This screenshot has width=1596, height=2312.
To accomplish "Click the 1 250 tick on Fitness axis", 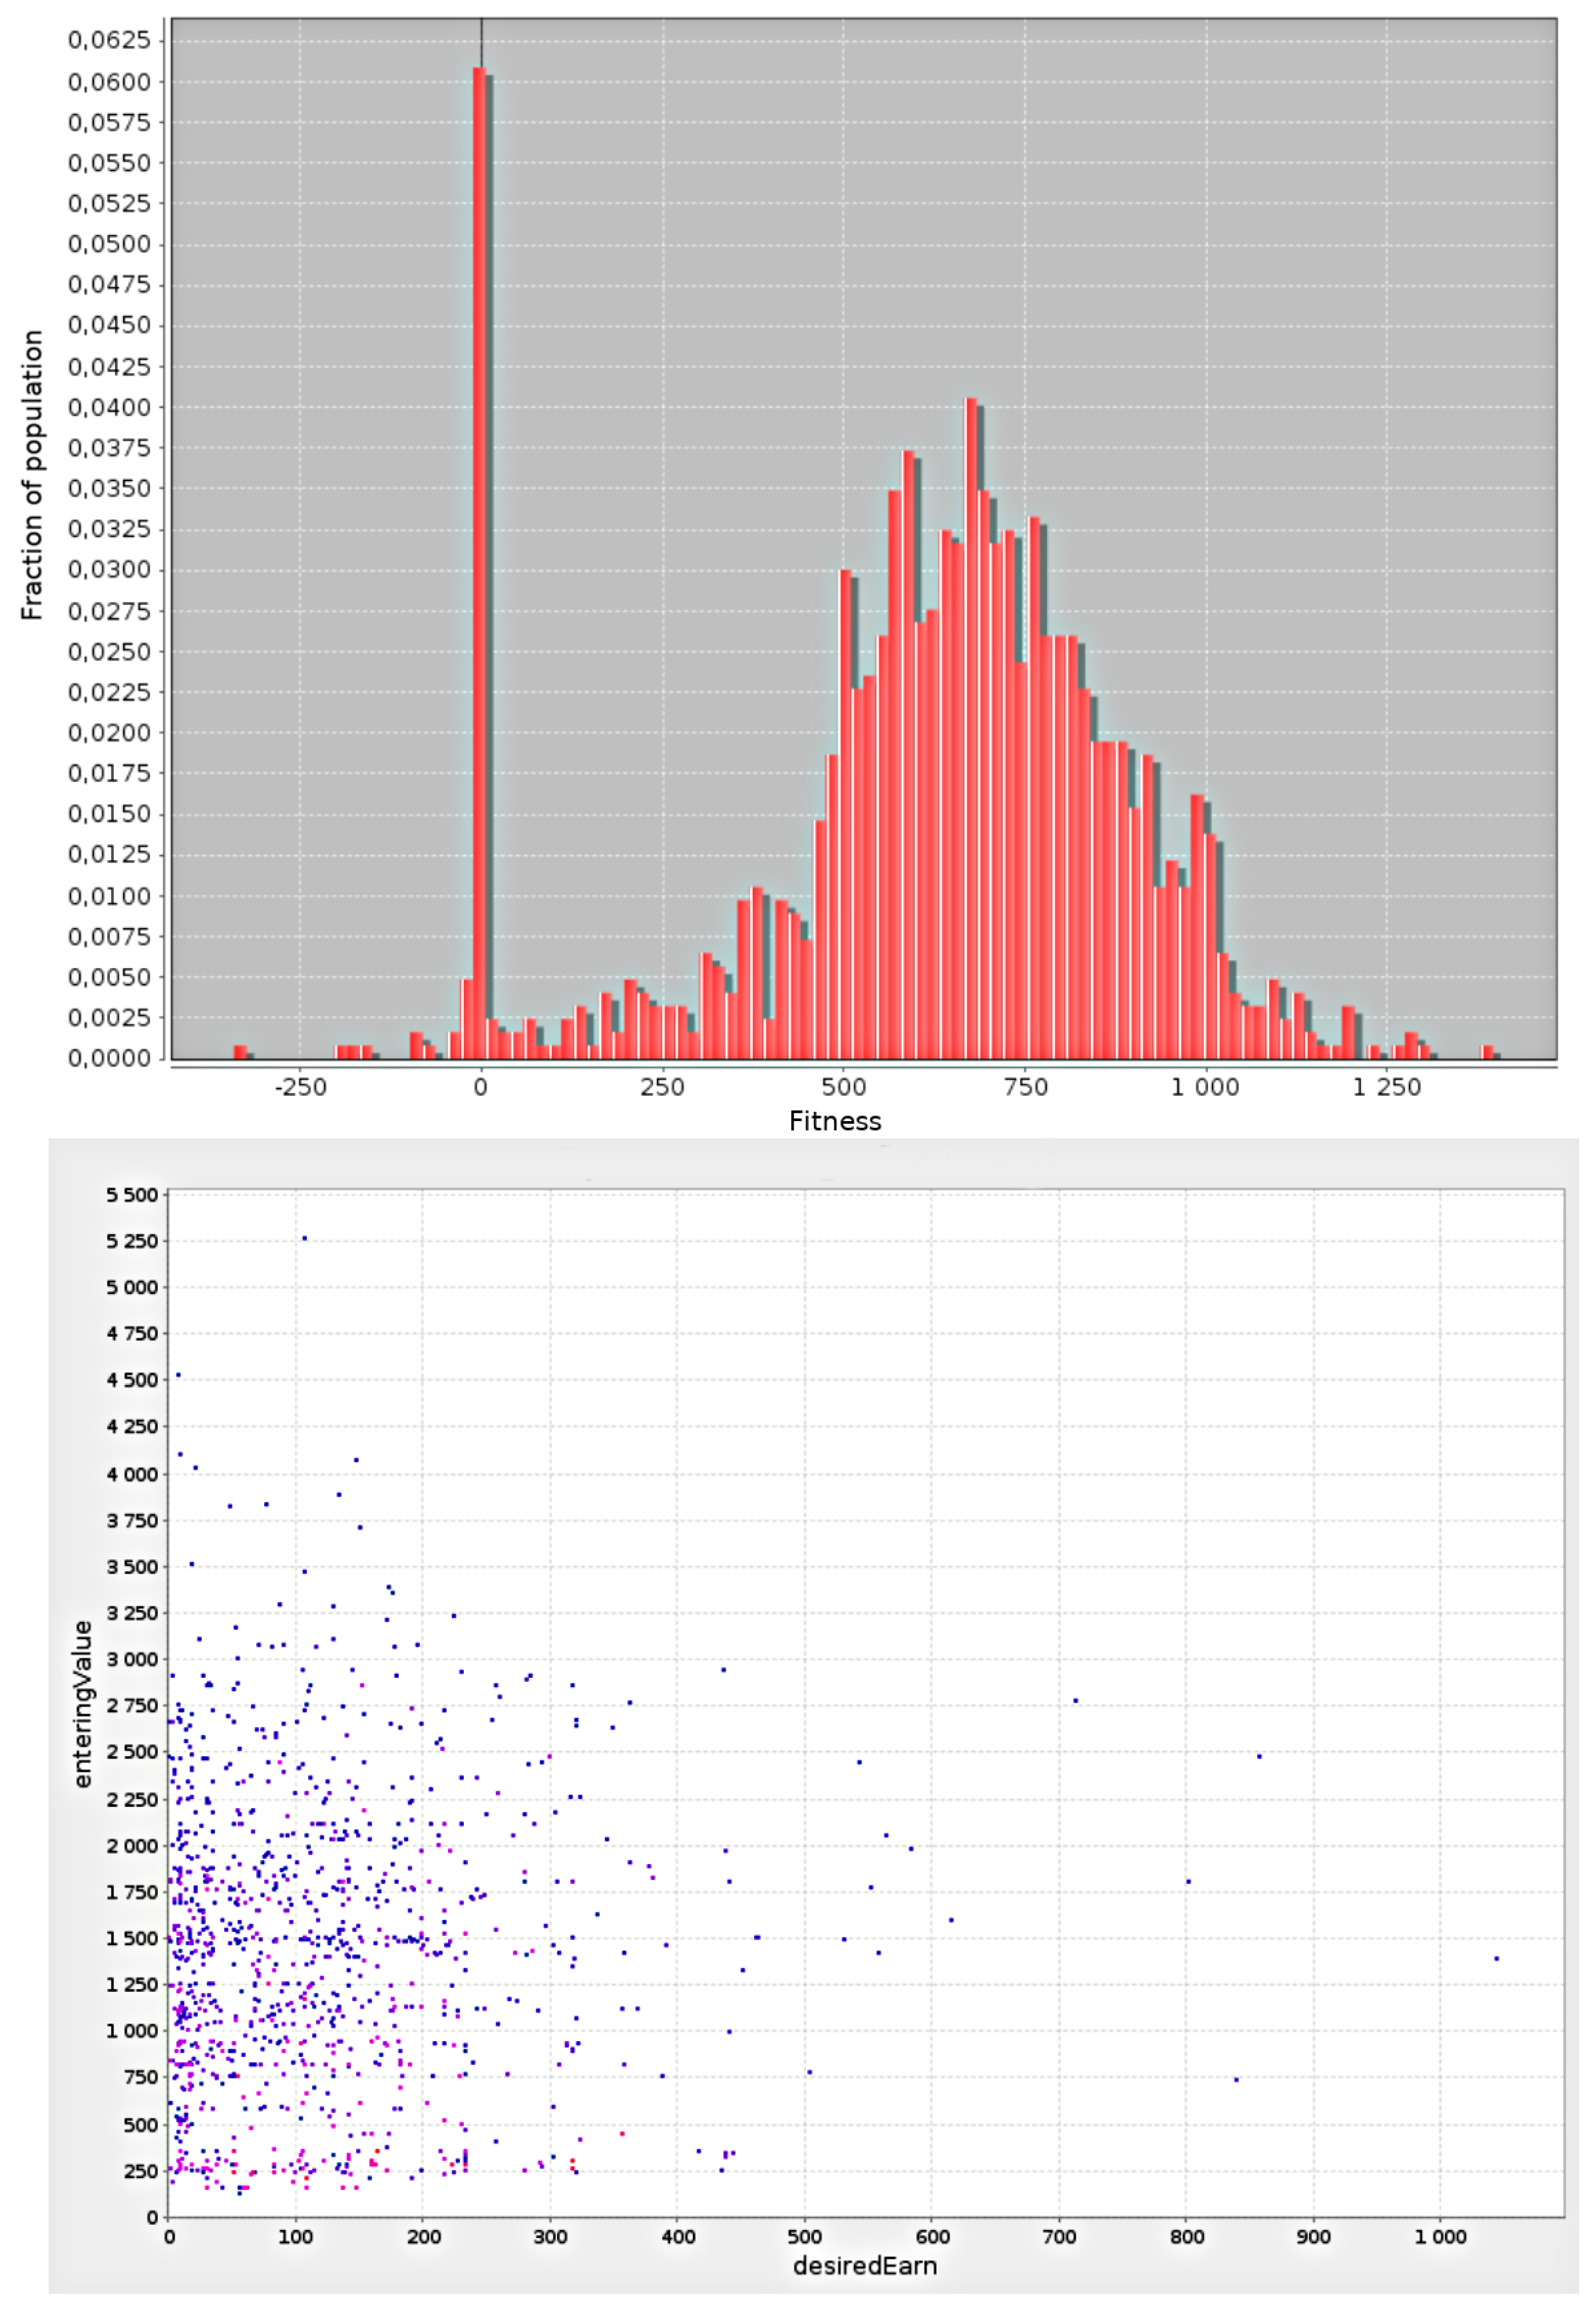I will (x=1386, y=1088).
